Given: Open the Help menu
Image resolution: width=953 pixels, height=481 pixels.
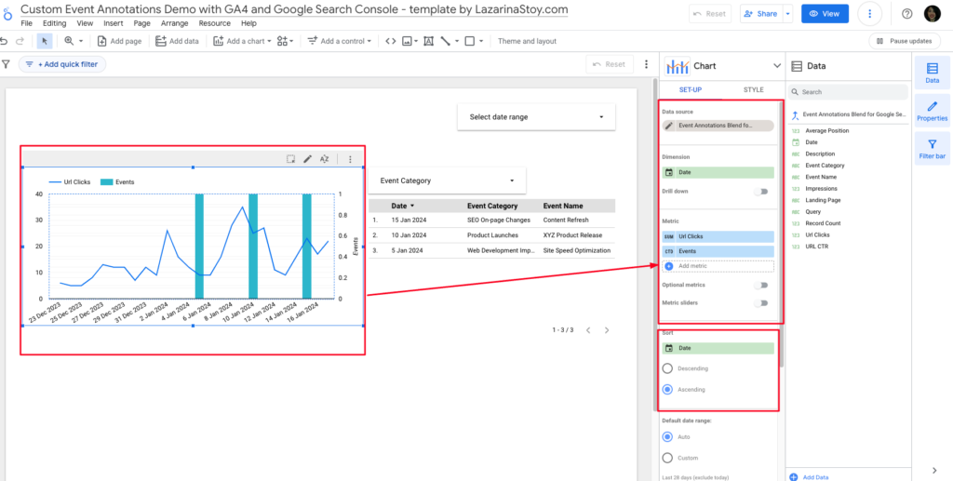Looking at the screenshot, I should (249, 23).
